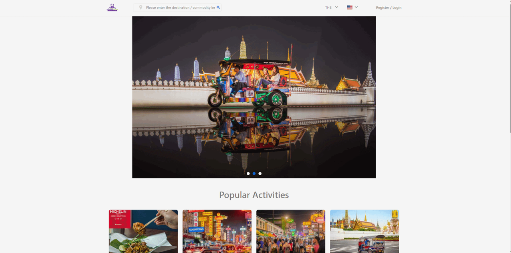Click the US flag language icon
The height and width of the screenshot is (253, 511).
pyautogui.click(x=350, y=7)
